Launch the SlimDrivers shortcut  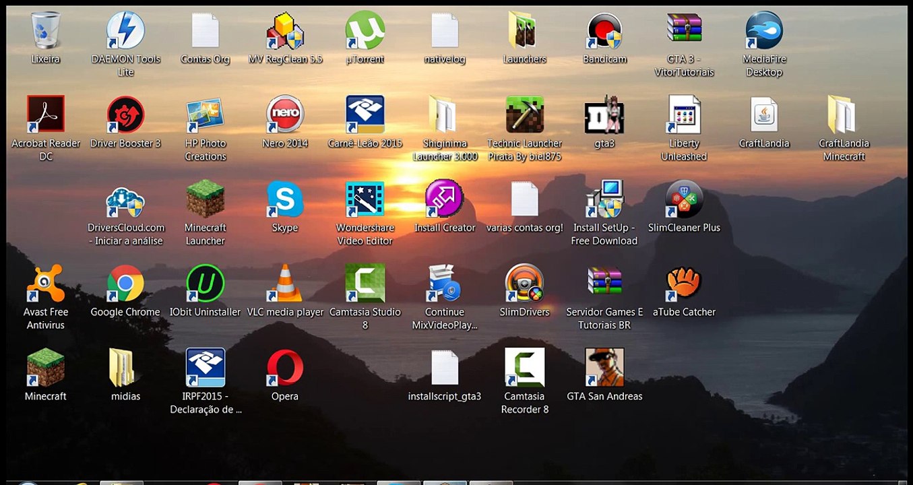[x=524, y=284]
